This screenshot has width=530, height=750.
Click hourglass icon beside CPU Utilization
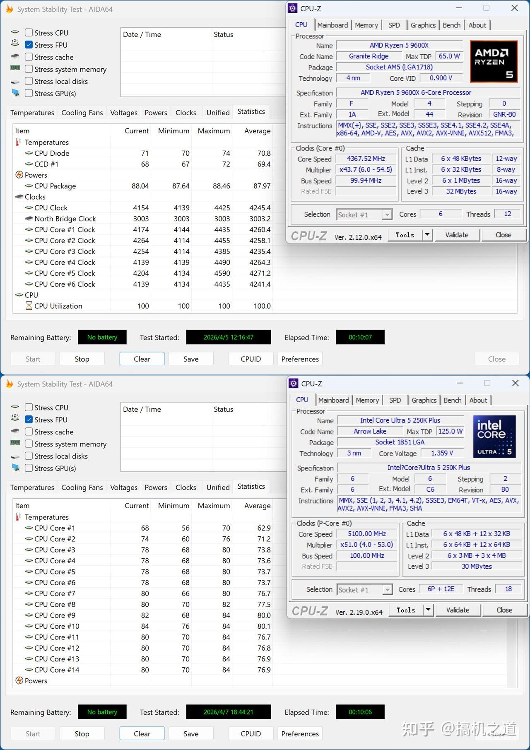(29, 306)
